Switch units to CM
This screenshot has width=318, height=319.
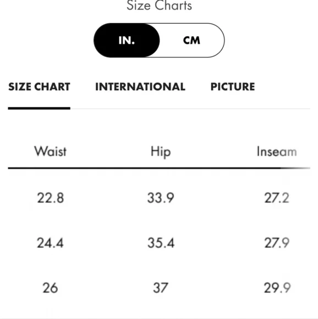tap(191, 40)
